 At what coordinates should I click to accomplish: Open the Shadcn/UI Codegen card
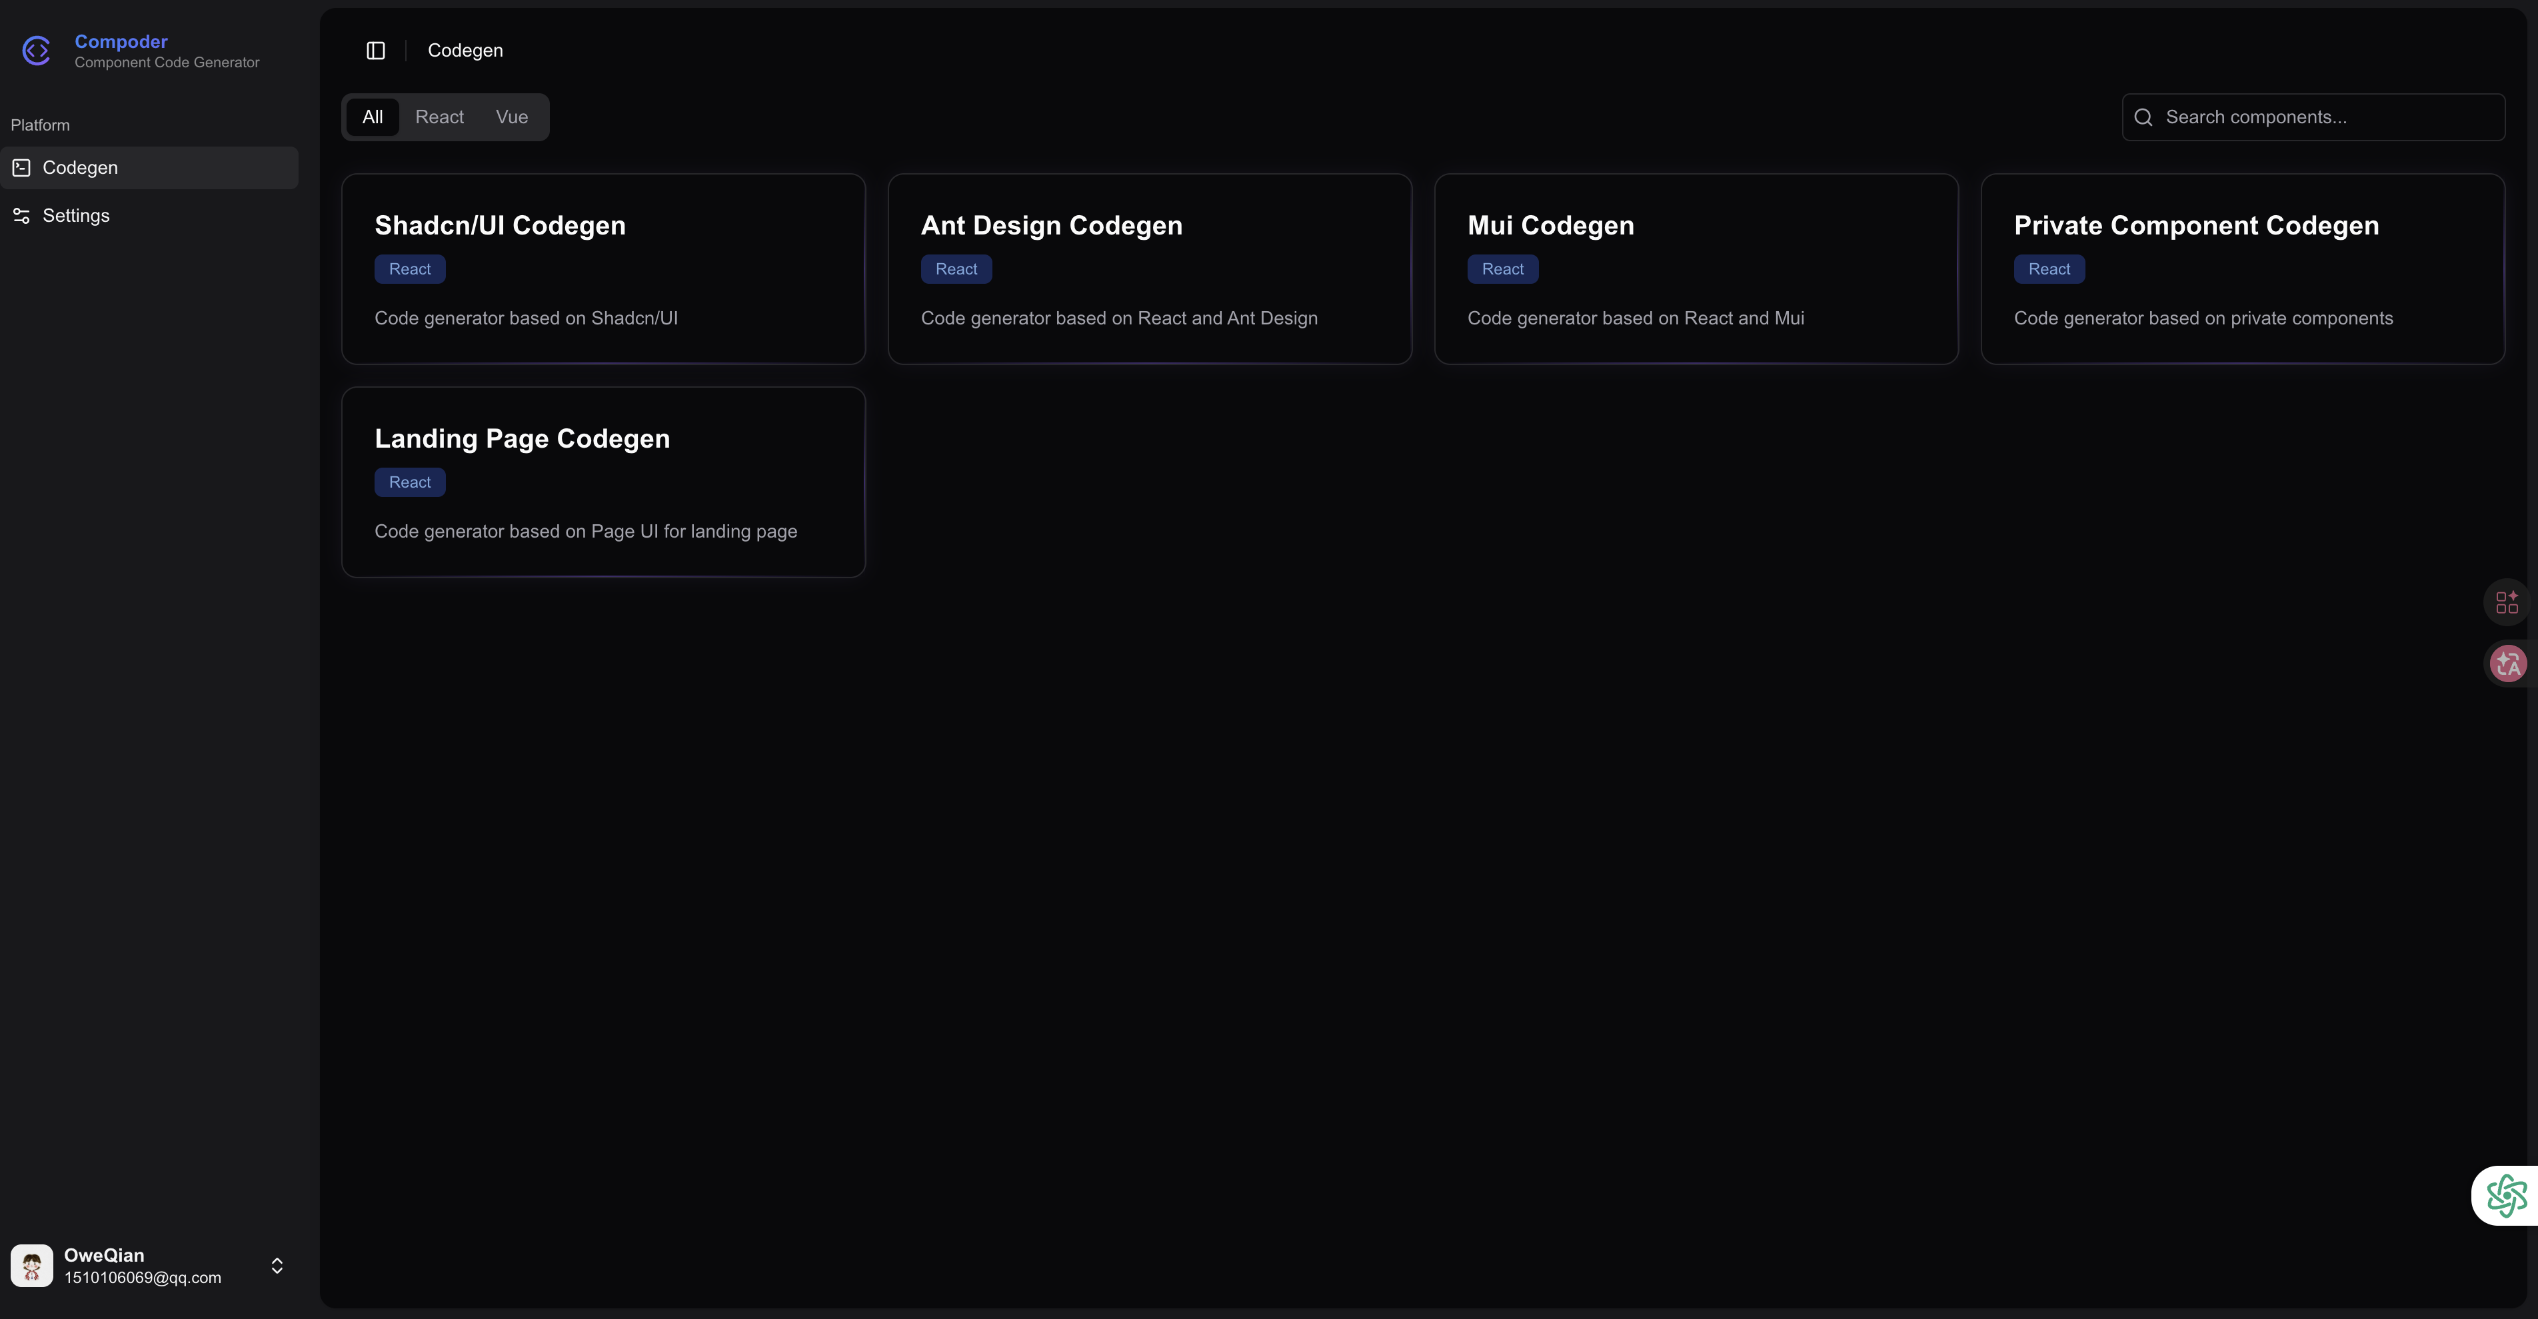[603, 269]
